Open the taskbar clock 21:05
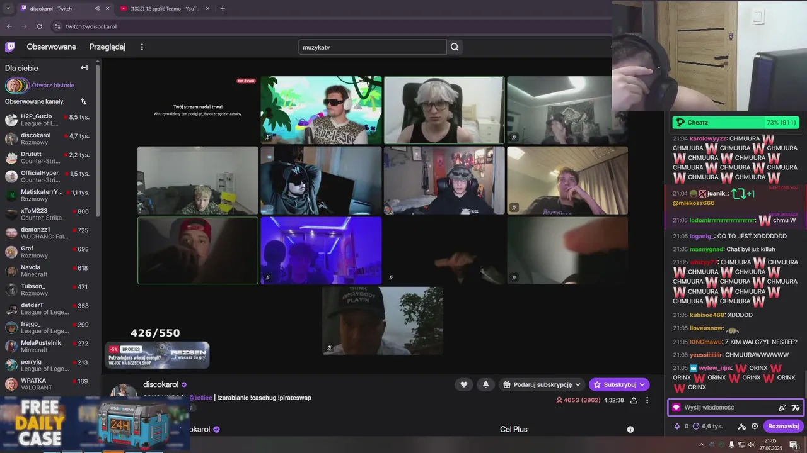807x453 pixels. 770,445
